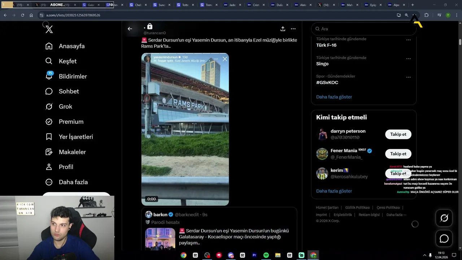
Task: Show more follow suggestions link
Action: [334, 191]
